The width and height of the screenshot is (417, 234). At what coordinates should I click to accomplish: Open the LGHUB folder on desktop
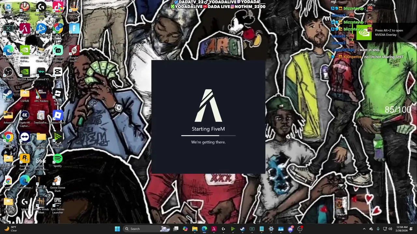(25, 96)
